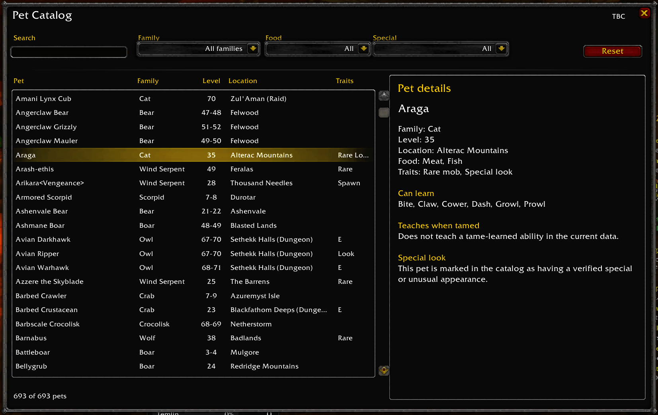The image size is (658, 415).
Task: Select the Avian Ripper row
Action: 193,254
